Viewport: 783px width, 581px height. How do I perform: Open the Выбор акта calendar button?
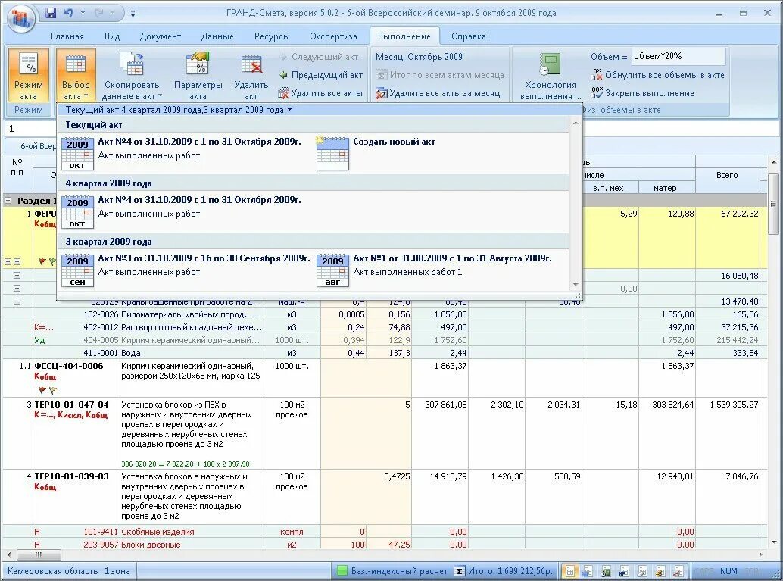pyautogui.click(x=76, y=75)
